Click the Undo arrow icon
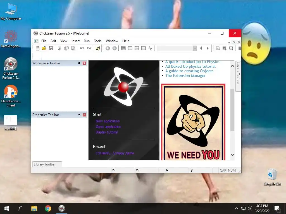Screen dimensions: 286x214 point(82,48)
